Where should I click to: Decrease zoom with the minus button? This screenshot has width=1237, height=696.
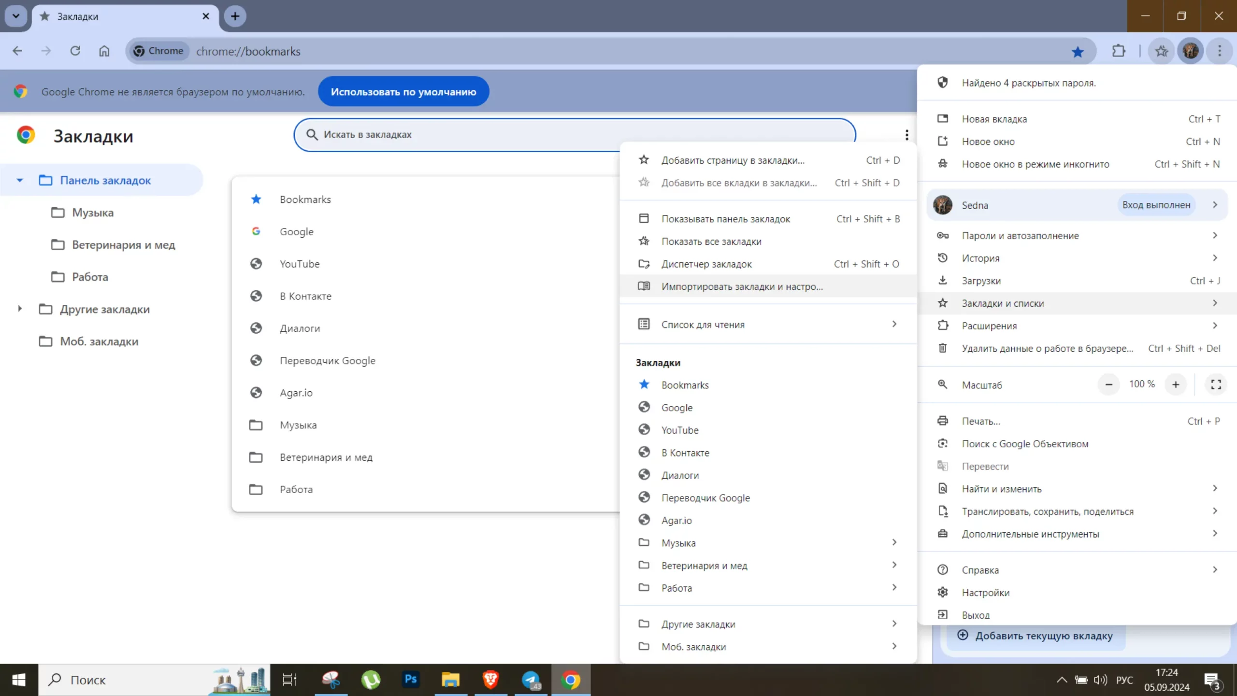(1109, 384)
